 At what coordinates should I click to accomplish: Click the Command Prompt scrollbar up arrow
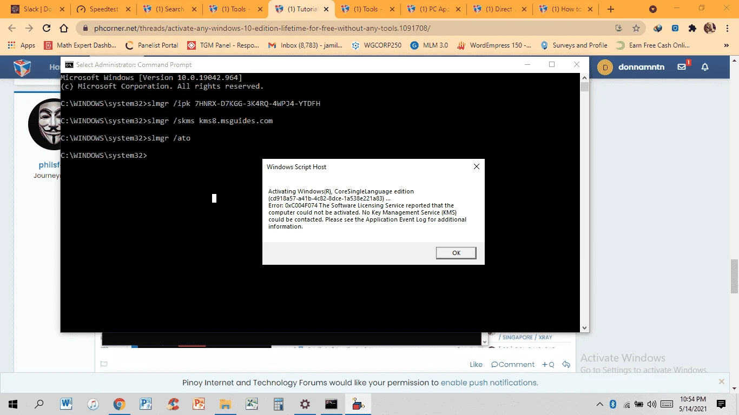[x=584, y=78]
